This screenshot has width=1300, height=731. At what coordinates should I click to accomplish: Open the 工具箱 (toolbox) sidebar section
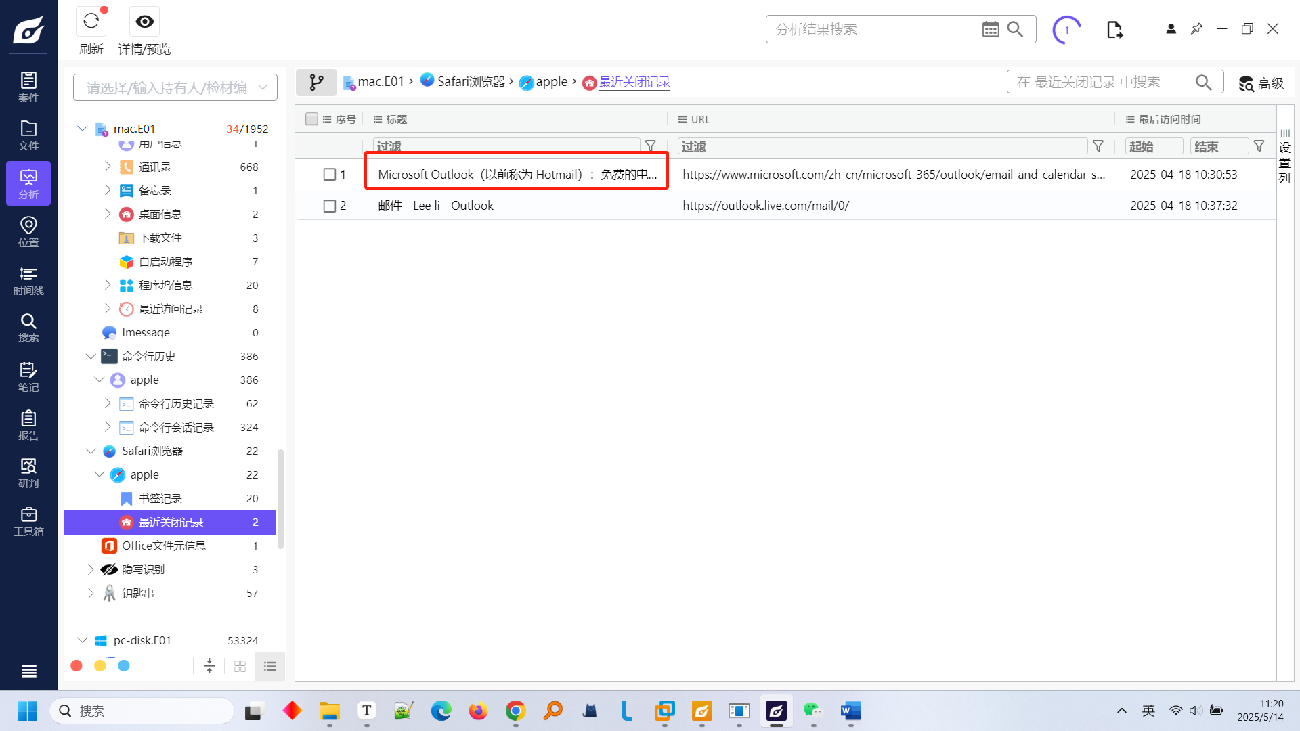coord(28,521)
